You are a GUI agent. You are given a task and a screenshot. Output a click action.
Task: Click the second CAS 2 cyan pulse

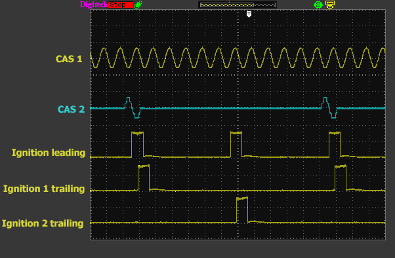click(329, 107)
